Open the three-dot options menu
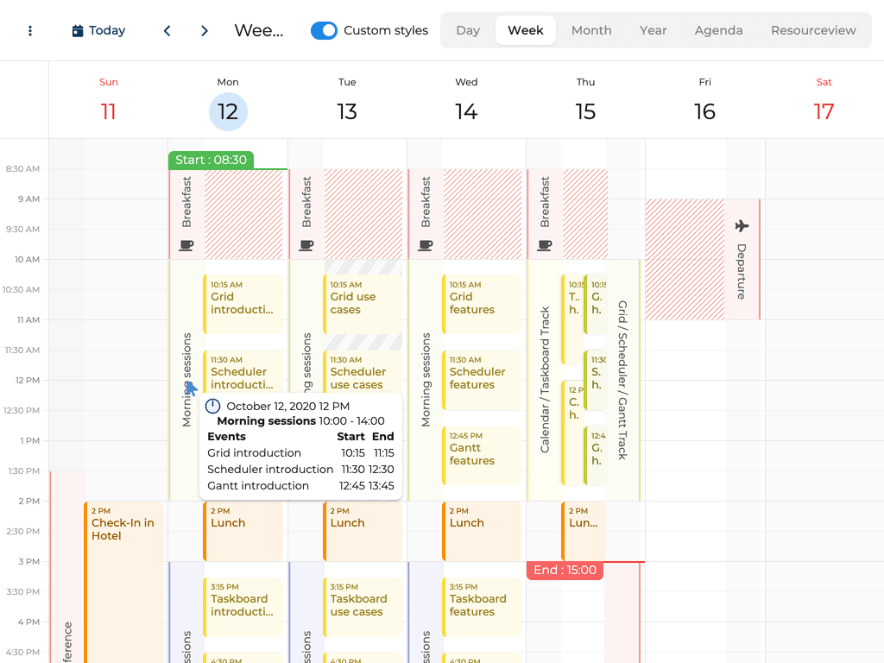Screen dimensions: 884x663 30,31
